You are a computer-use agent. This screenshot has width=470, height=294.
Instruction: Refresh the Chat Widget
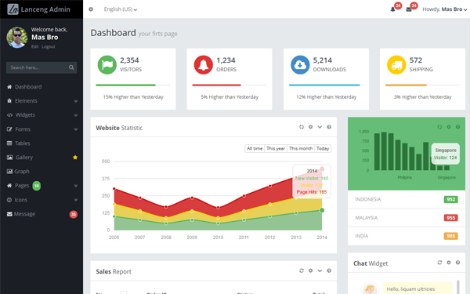pyautogui.click(x=439, y=263)
